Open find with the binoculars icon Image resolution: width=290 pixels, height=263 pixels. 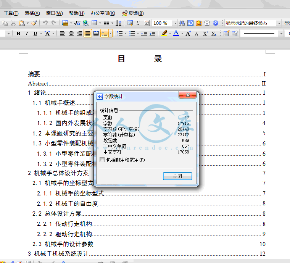[182, 23]
